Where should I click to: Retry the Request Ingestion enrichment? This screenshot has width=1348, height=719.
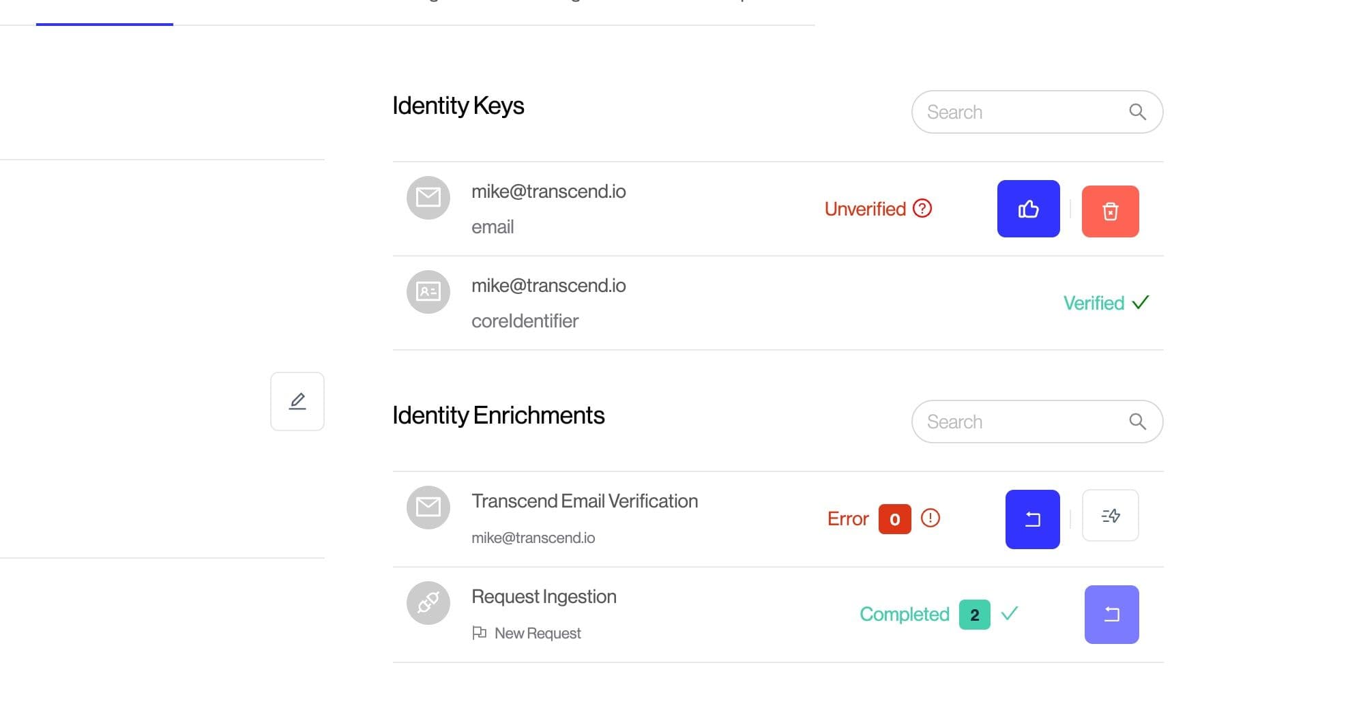(1111, 615)
